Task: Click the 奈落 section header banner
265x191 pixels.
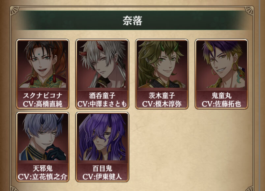Action: [x=132, y=20]
